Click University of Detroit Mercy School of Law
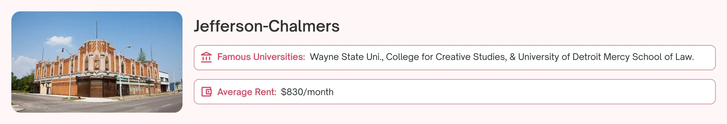 click(605, 57)
